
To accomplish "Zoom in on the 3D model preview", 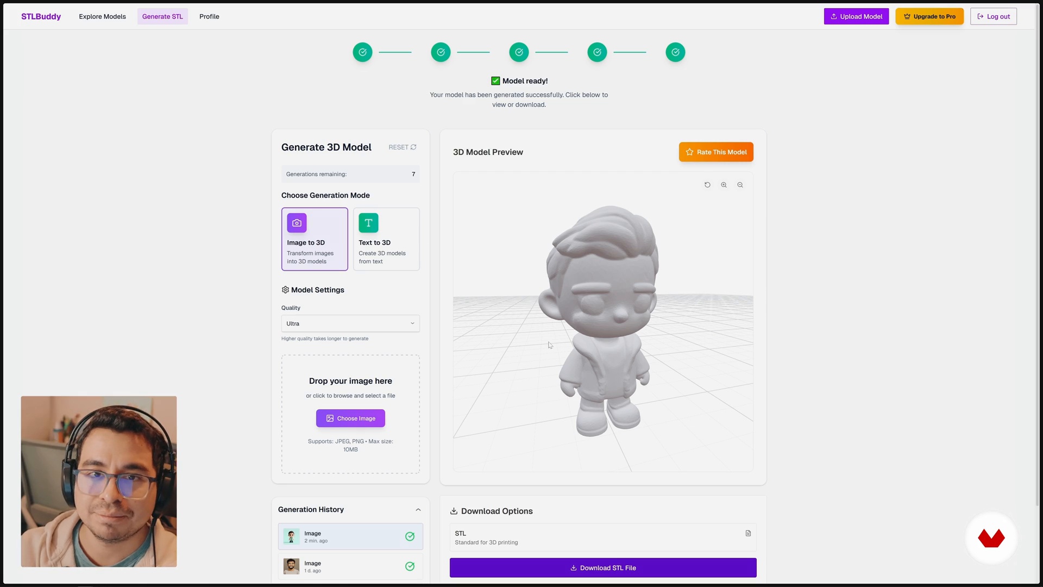I will [x=724, y=185].
